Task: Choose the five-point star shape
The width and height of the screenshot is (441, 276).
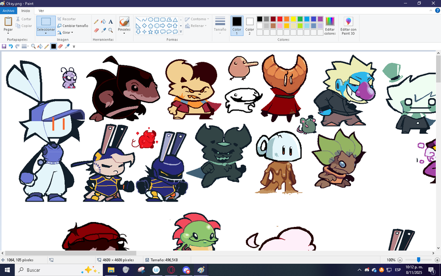Action: [150, 32]
